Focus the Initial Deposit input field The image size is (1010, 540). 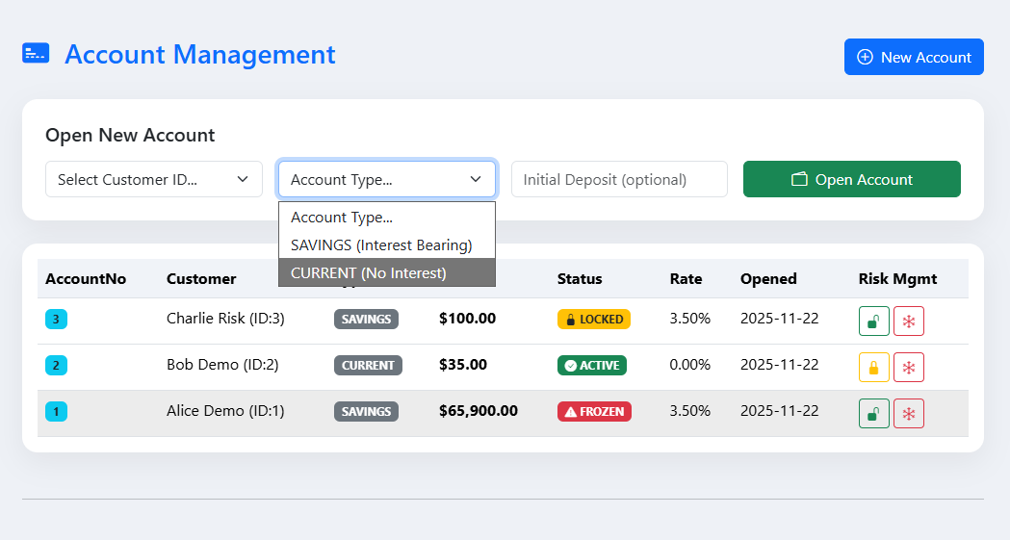click(619, 179)
